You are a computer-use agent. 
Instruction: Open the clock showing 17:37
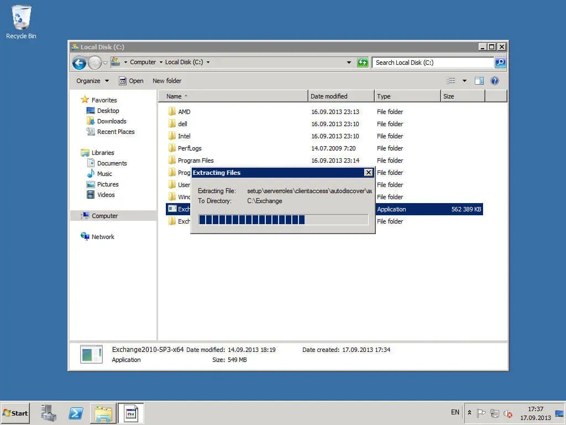(535, 413)
